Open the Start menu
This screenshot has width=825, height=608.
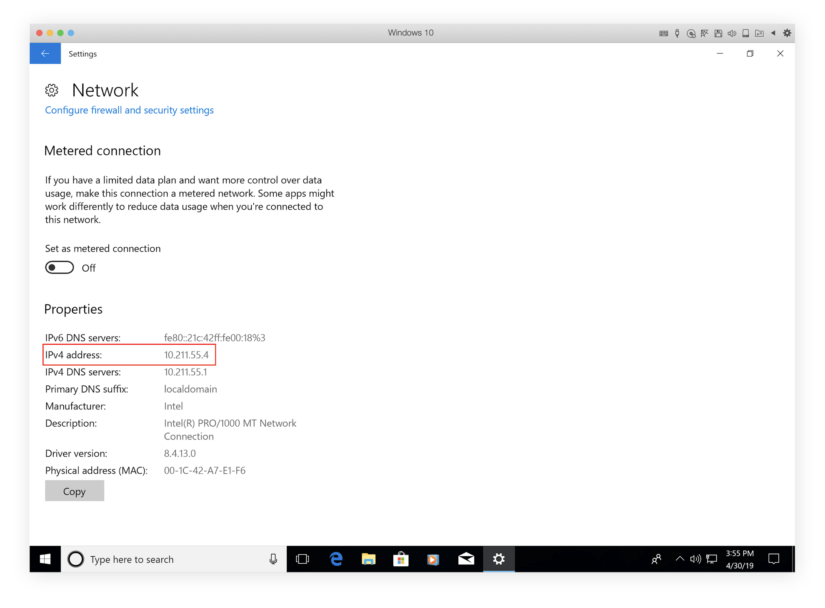[x=45, y=559]
